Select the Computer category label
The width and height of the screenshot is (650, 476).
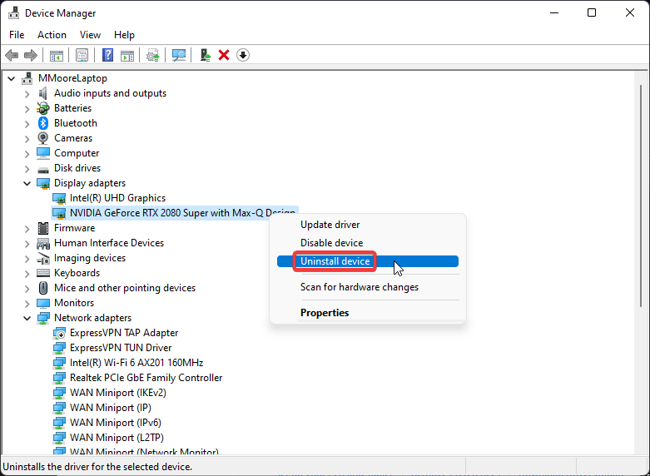(x=77, y=153)
